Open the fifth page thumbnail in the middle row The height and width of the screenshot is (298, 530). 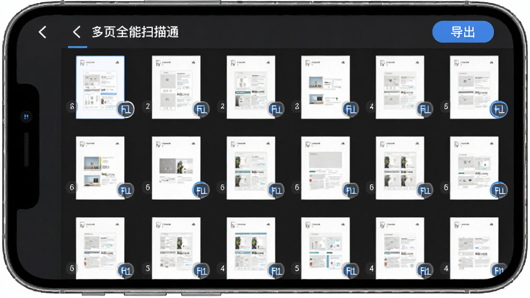400,168
